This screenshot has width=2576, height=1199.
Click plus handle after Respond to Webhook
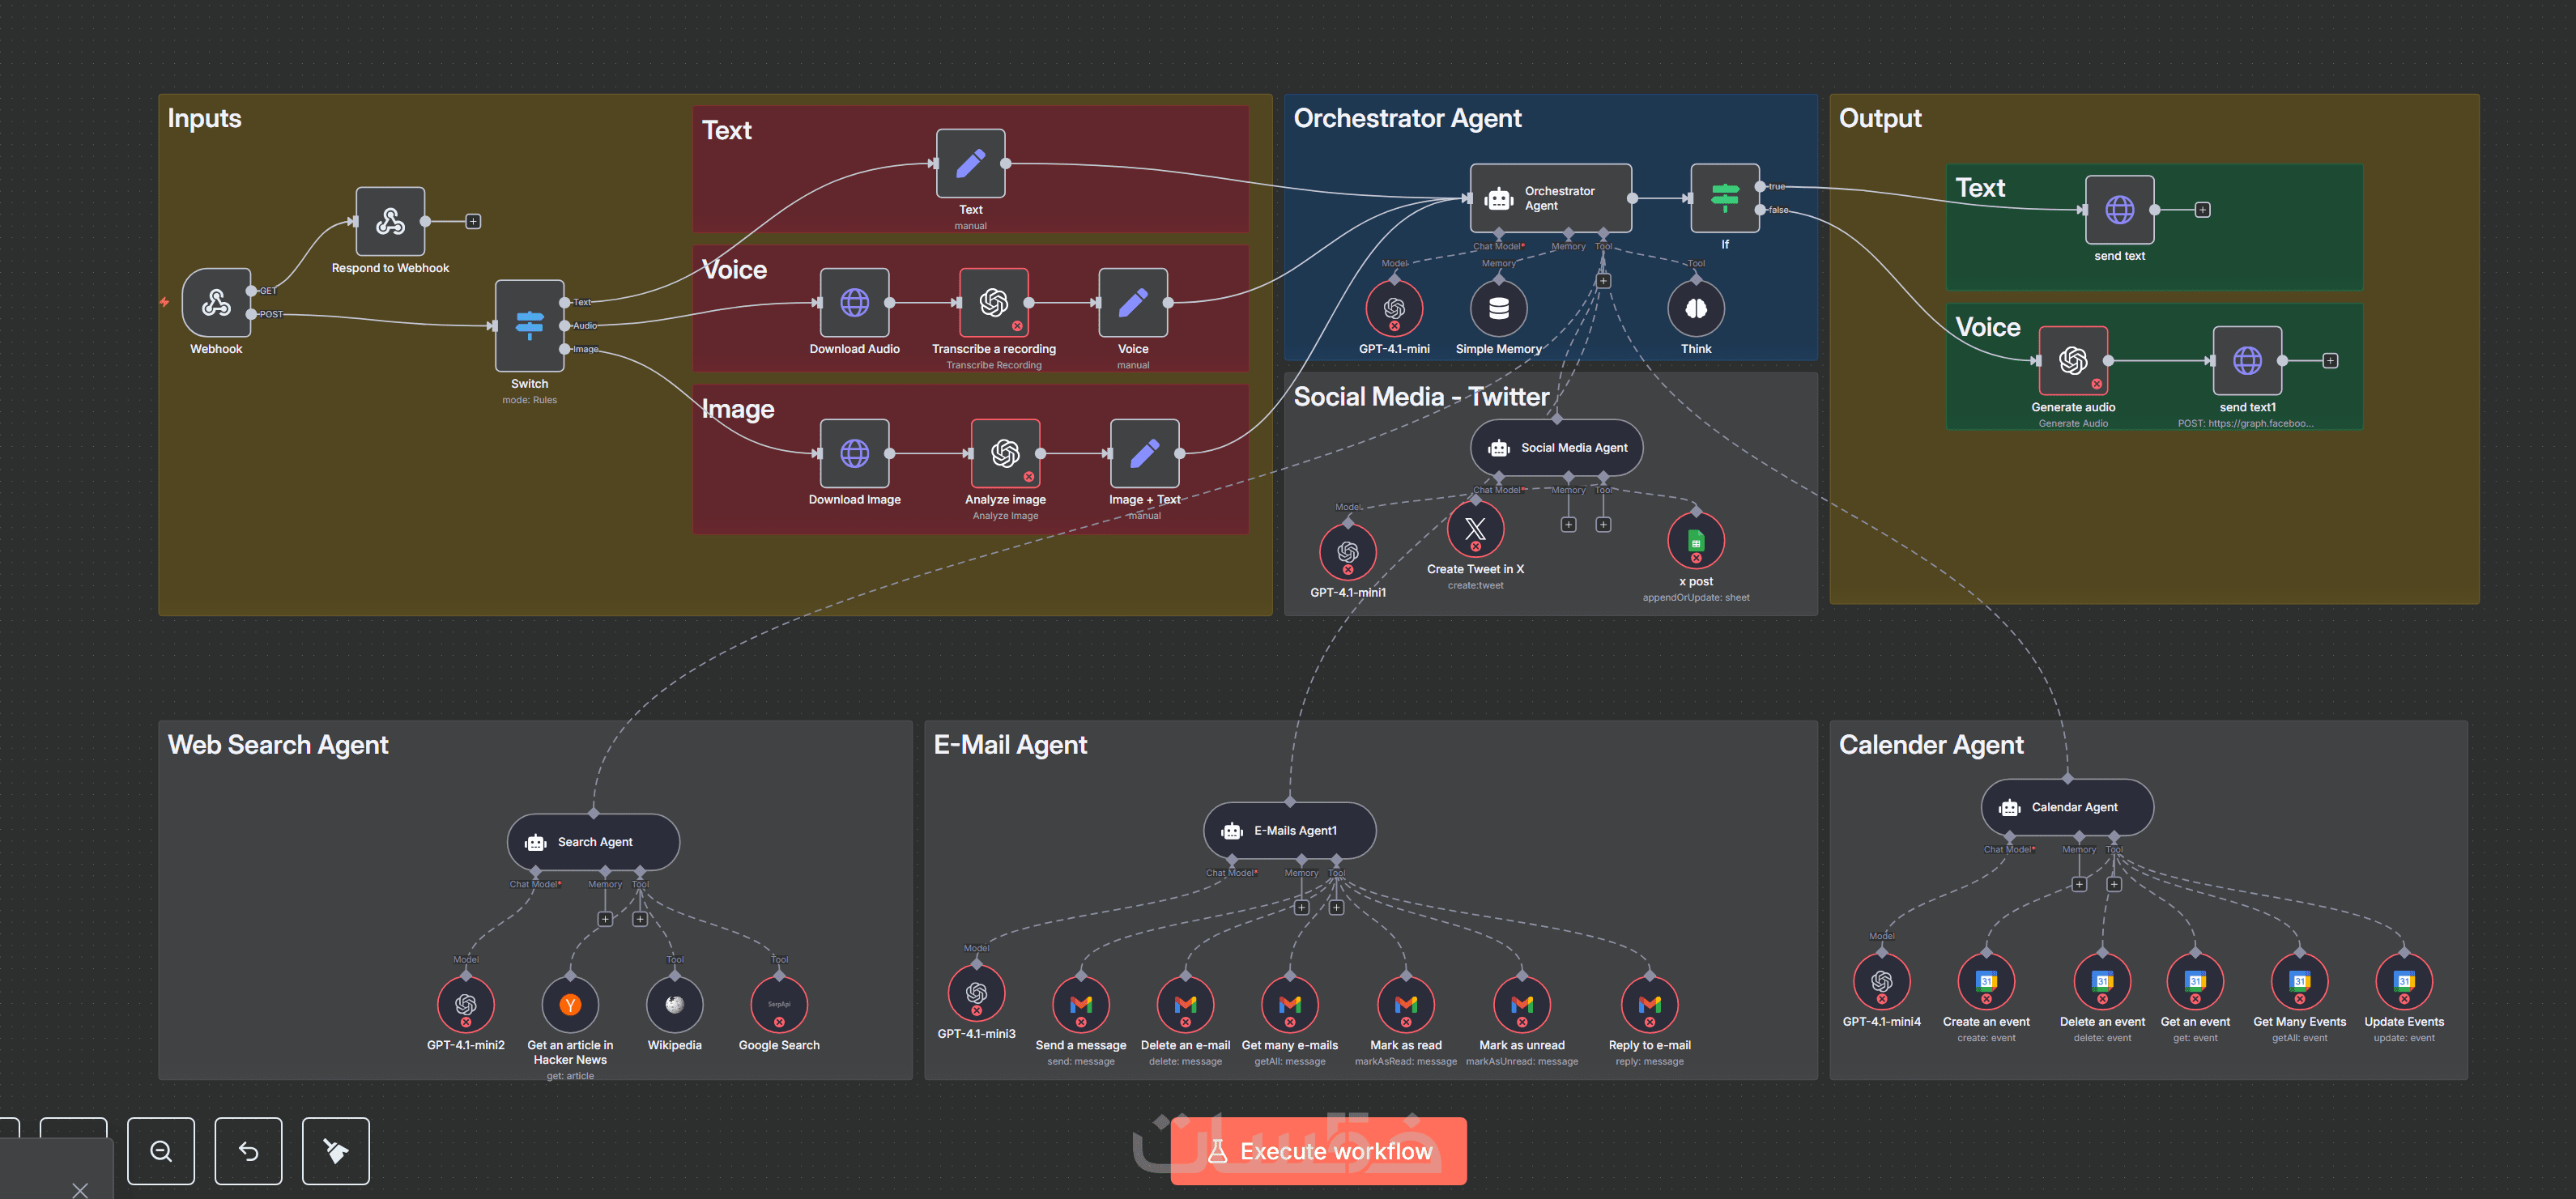pos(473,221)
